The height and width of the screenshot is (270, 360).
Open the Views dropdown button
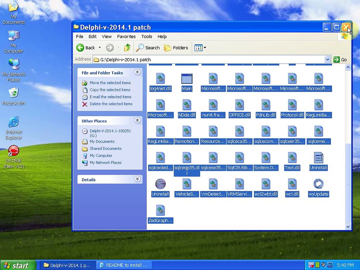[x=200, y=47]
